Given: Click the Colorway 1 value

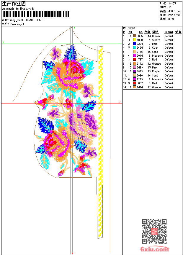Looking at the screenshot, I should tap(17, 24).
